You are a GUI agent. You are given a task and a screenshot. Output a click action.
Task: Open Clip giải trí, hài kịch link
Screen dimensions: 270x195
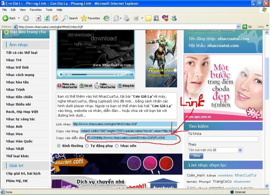tap(23, 174)
